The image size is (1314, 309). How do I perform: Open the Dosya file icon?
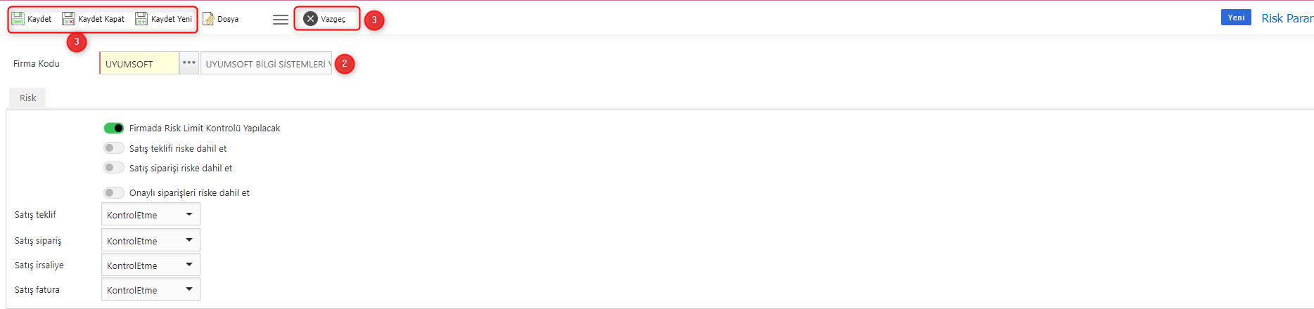click(x=208, y=19)
